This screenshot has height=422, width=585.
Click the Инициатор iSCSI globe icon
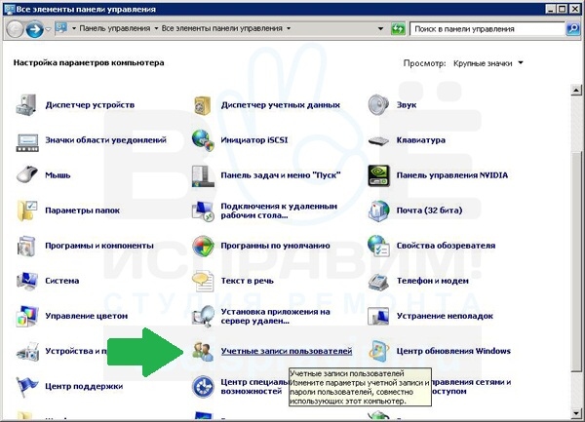(x=203, y=140)
